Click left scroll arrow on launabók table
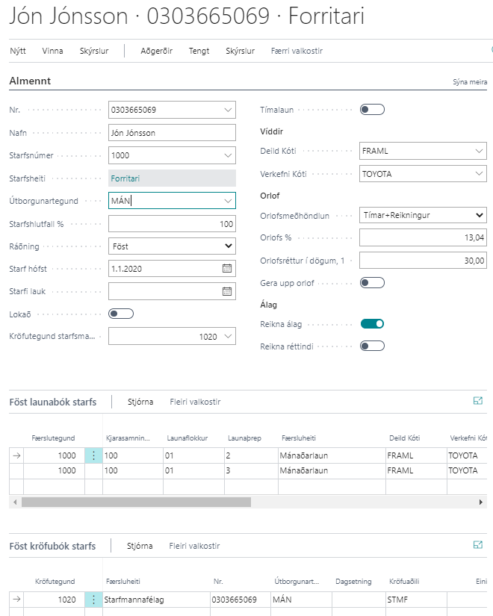 14,502
